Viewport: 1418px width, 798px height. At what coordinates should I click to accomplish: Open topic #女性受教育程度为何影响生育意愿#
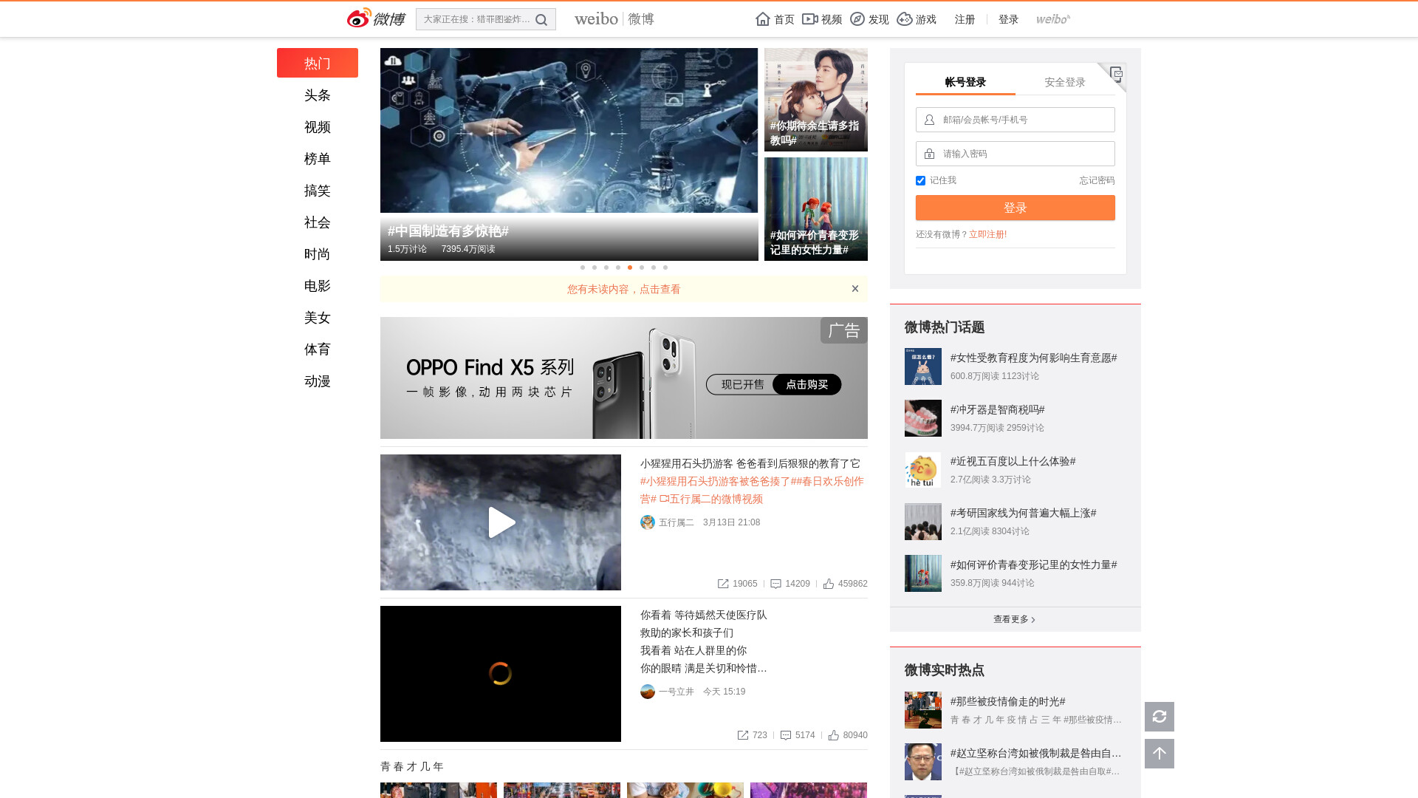click(1033, 358)
